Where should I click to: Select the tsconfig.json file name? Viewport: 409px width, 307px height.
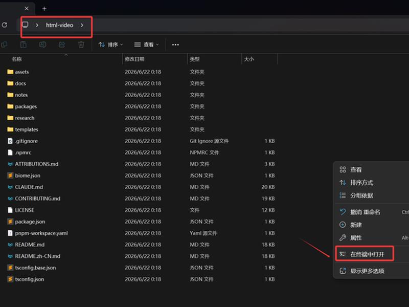pyautogui.click(x=30, y=279)
